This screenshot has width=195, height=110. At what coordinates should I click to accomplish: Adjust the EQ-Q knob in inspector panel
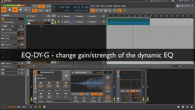(x=22, y=38)
